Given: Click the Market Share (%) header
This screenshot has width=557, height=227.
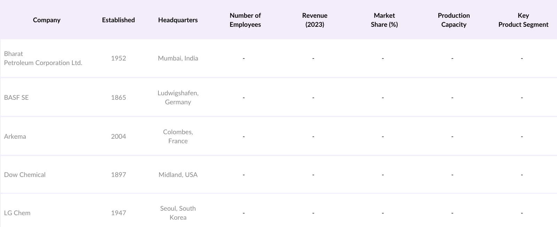Looking at the screenshot, I should [x=384, y=20].
